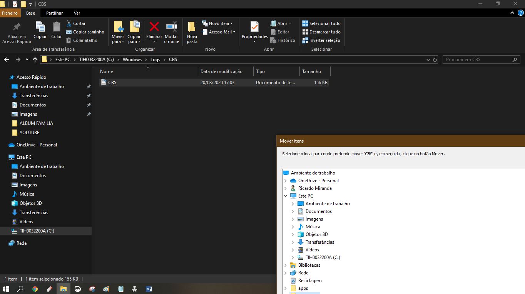
Task: Open the YOUTUBE folder in the sidebar
Action: coord(29,133)
